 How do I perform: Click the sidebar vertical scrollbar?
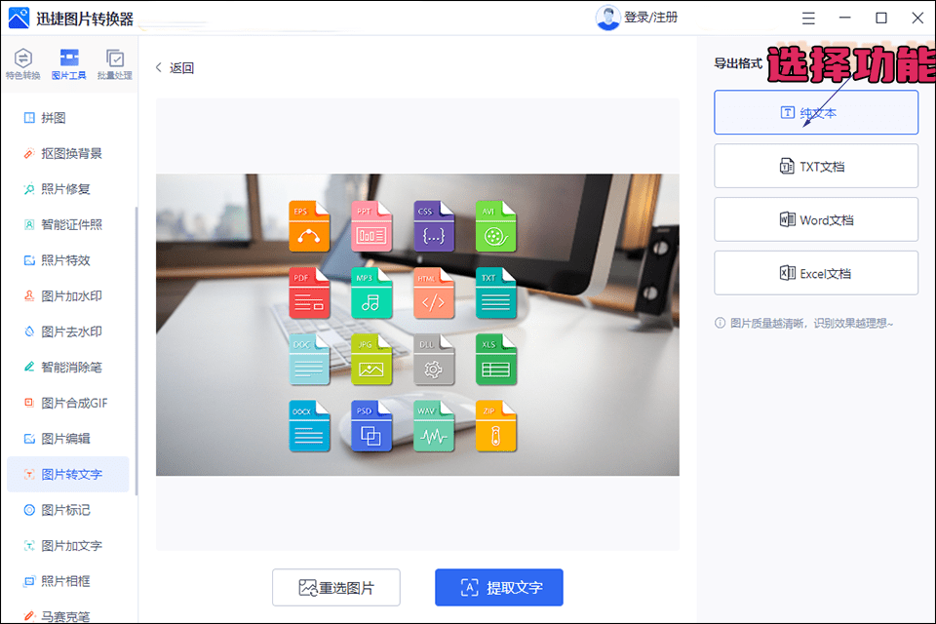point(136,351)
